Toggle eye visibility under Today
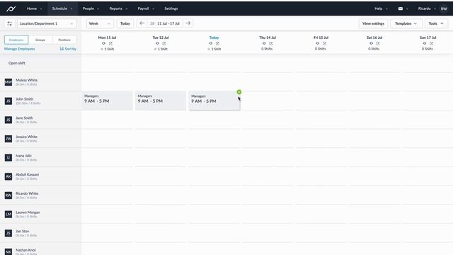The image size is (453, 255). coord(211,43)
